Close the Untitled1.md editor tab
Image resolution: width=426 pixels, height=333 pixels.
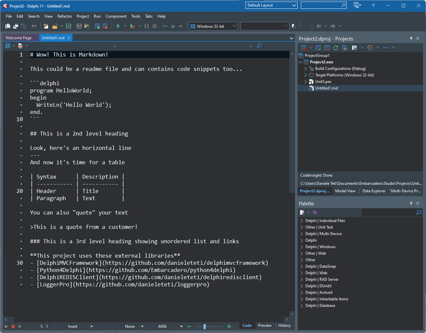pyautogui.click(x=69, y=38)
